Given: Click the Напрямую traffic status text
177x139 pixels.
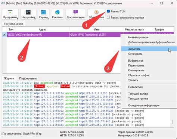Looking at the screenshot, I should 134,135.
